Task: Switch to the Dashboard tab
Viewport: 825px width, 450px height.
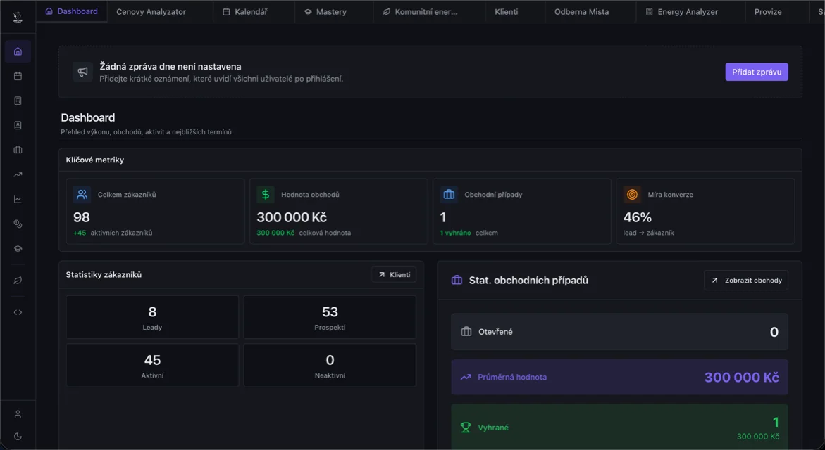Action: click(x=72, y=11)
